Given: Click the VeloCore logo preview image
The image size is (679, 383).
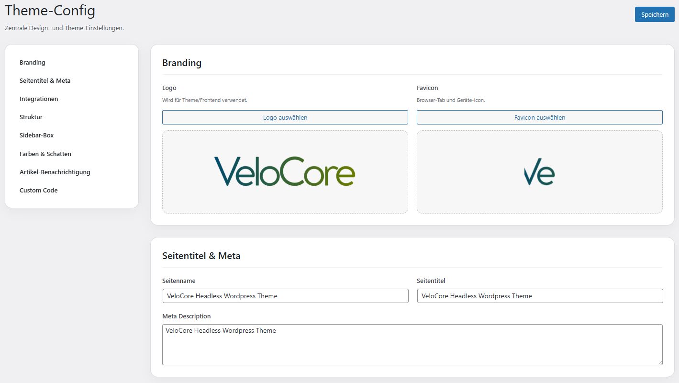Looking at the screenshot, I should [285, 171].
